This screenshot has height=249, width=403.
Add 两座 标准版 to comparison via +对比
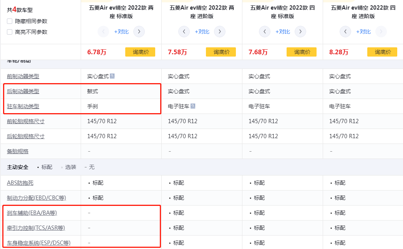121,32
